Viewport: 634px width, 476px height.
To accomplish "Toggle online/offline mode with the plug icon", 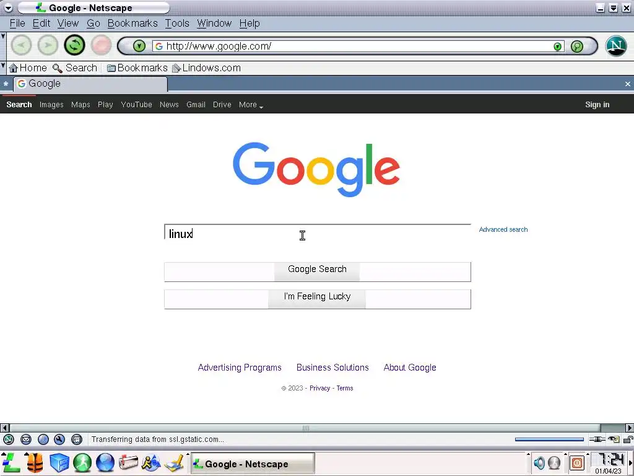I will [x=597, y=439].
